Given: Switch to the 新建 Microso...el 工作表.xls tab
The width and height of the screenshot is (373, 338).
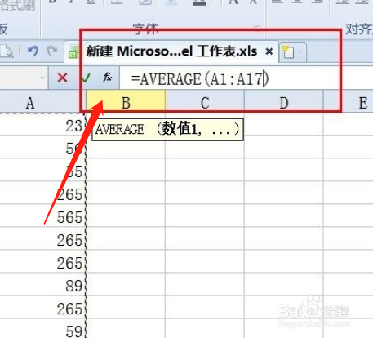Looking at the screenshot, I should [x=171, y=51].
